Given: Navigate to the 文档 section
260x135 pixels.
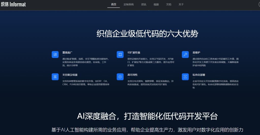Looking at the screenshot, I should pyautogui.click(x=169, y=4).
